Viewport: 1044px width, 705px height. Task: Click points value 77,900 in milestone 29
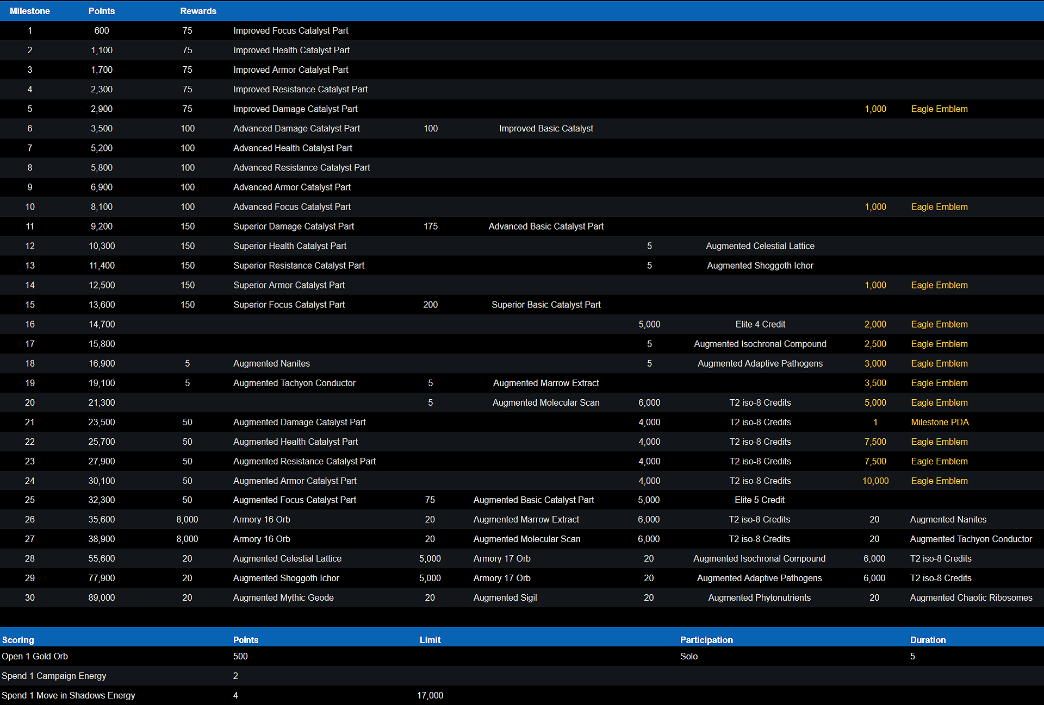click(x=102, y=578)
